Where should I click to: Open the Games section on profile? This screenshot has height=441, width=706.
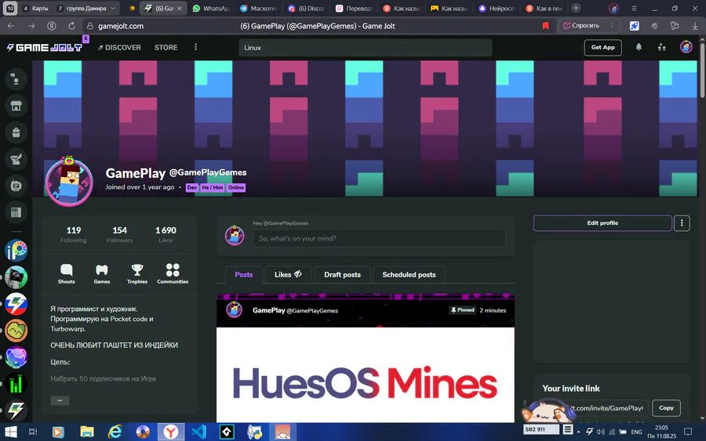(x=102, y=274)
